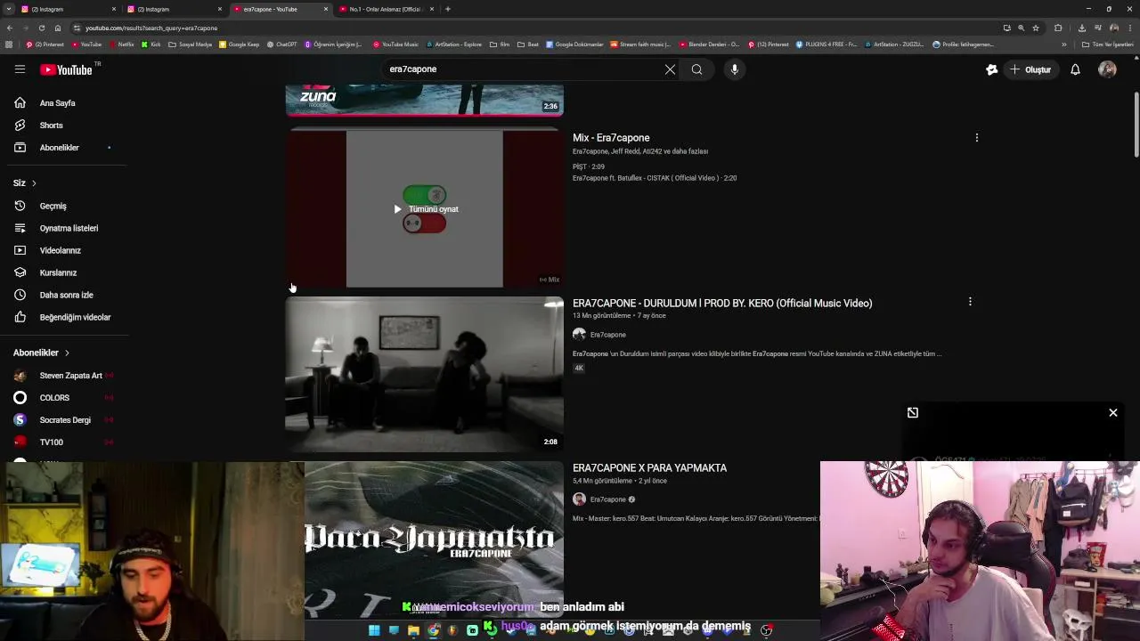The image size is (1140, 641).
Task: Close the era7capone - YouTube tab
Action: 326,9
